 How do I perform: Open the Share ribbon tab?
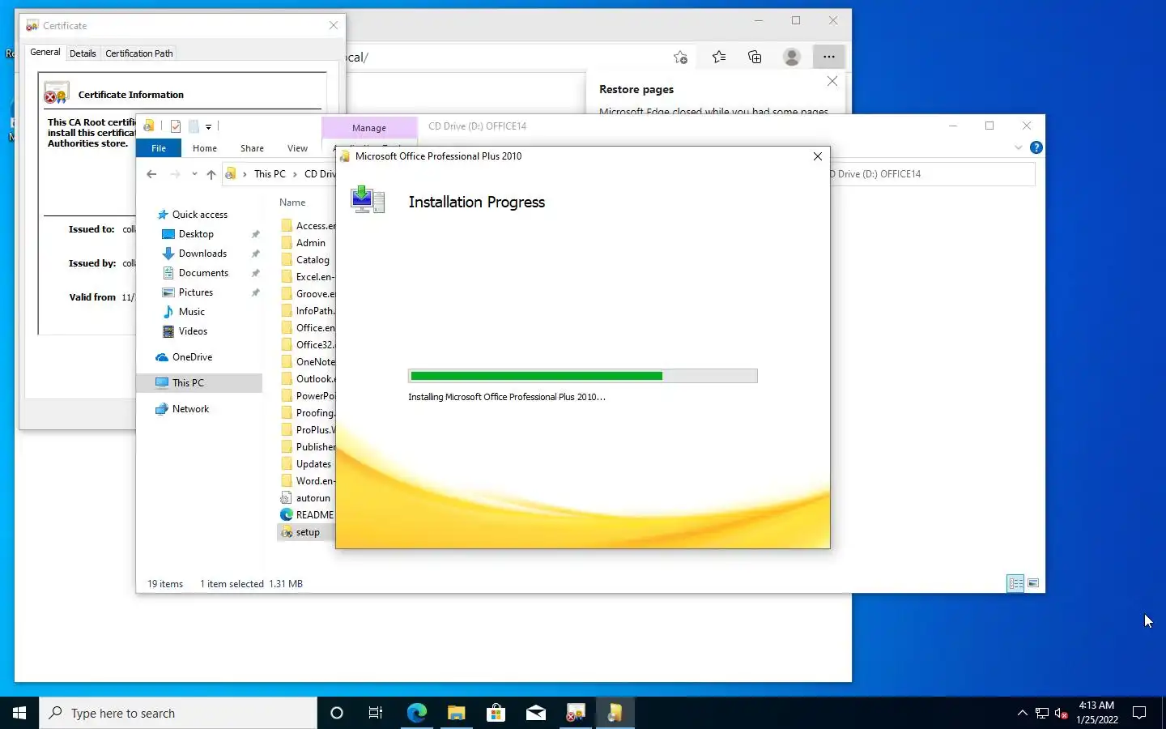[x=252, y=148]
